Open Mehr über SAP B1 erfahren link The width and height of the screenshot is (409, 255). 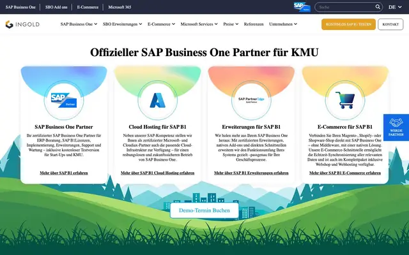(64, 173)
